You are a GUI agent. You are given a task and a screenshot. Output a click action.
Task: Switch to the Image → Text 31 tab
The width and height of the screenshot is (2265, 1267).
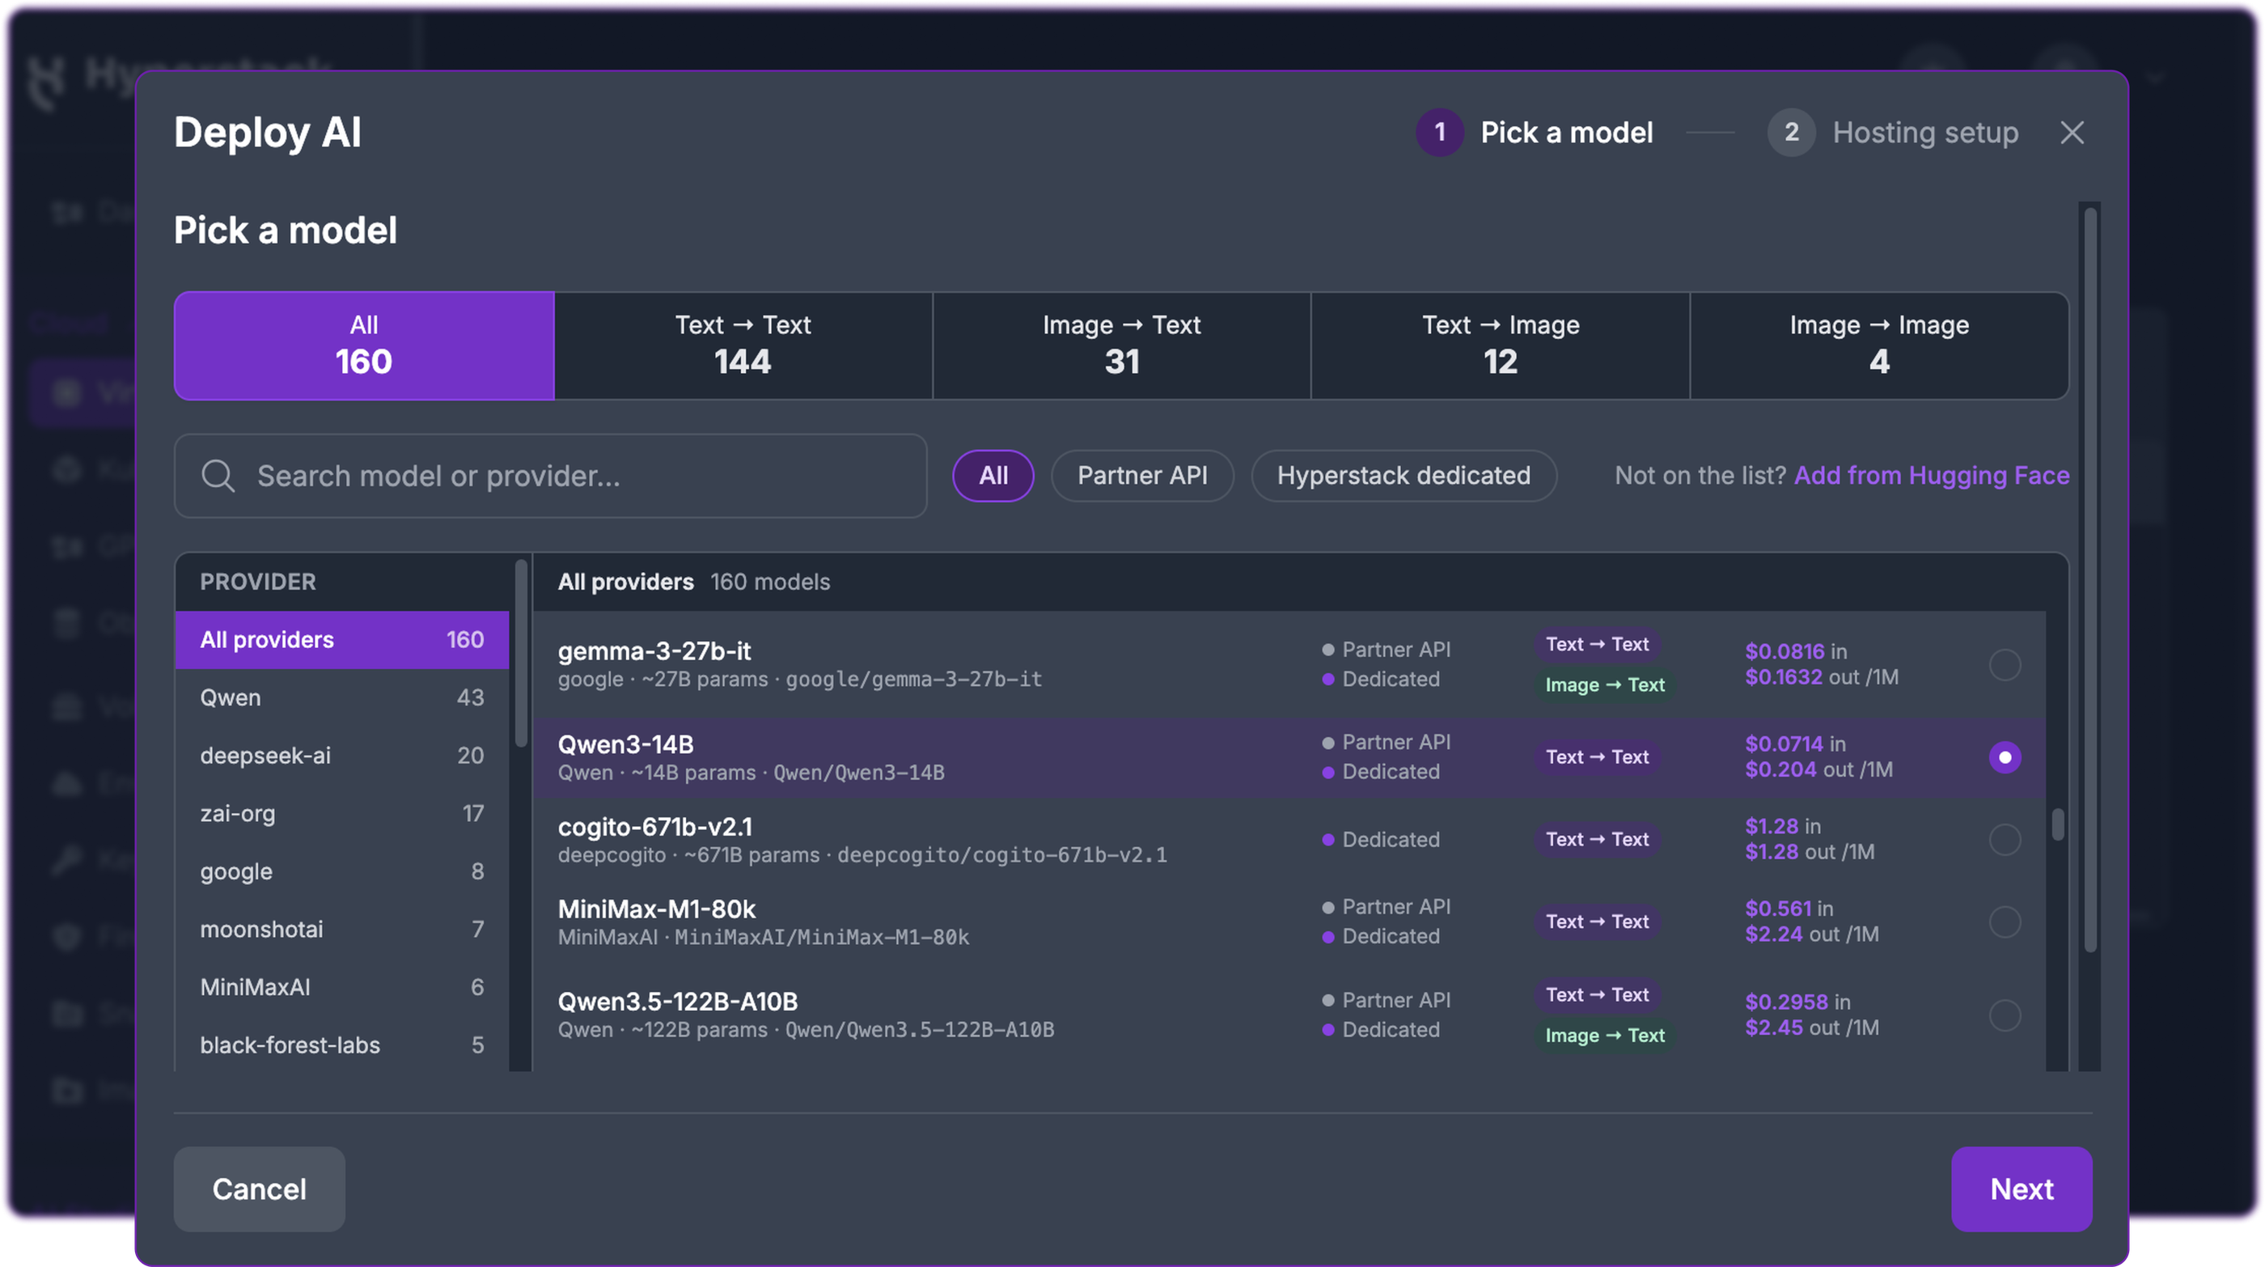pyautogui.click(x=1121, y=345)
